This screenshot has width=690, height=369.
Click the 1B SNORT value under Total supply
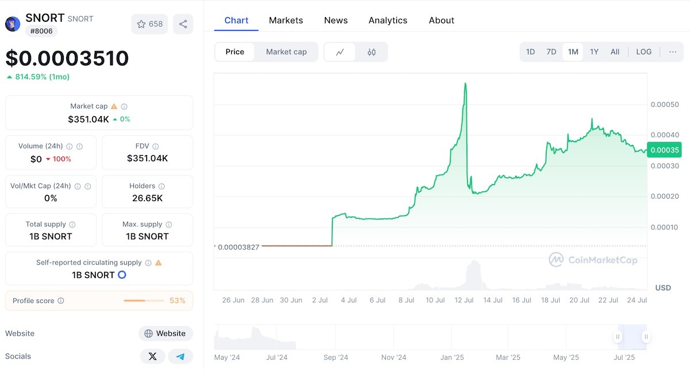51,236
